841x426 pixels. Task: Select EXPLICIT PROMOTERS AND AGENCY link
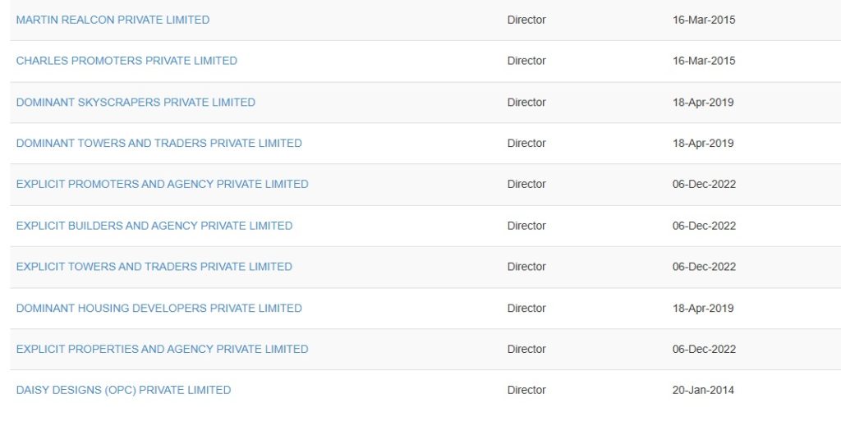coord(162,185)
